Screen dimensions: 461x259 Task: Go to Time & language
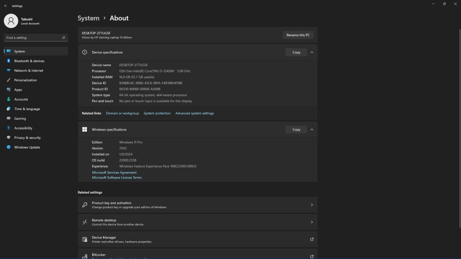coord(36,109)
